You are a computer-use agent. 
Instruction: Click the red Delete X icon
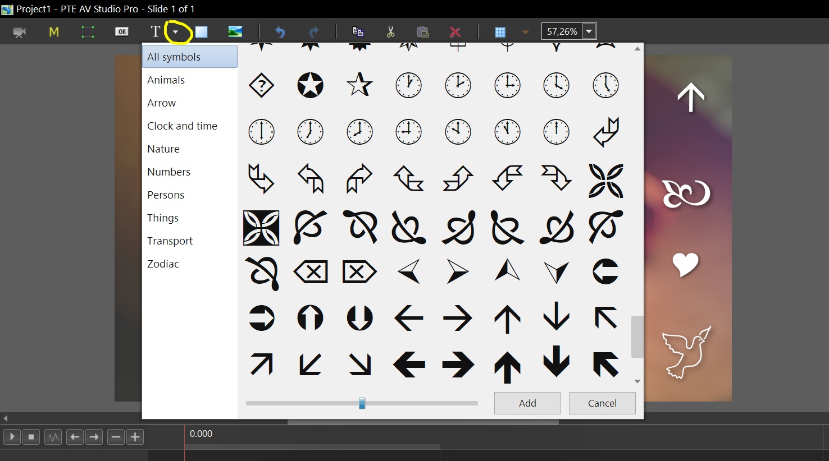[456, 32]
